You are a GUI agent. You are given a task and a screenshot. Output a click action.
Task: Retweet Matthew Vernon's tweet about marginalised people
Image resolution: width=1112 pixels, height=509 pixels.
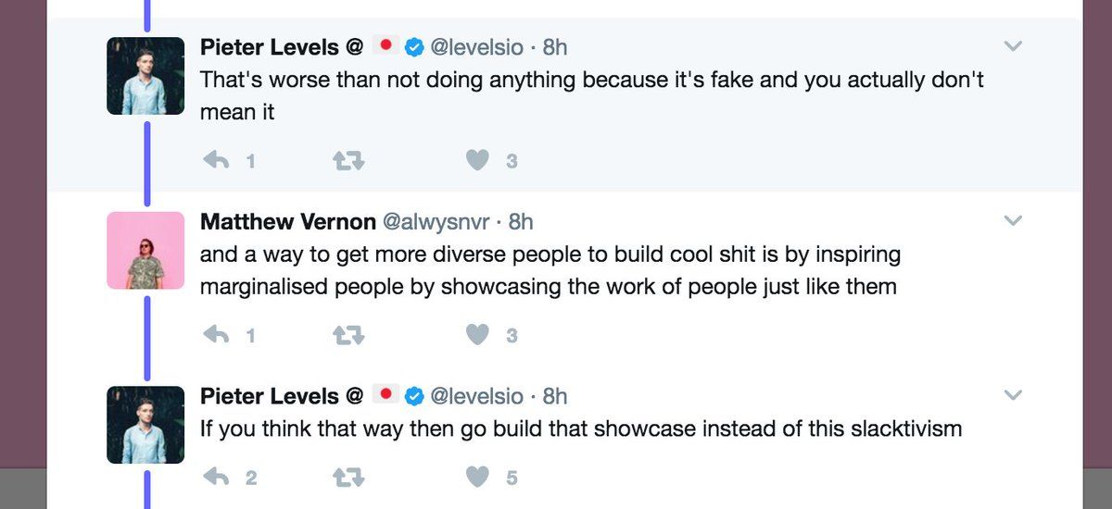[x=348, y=336]
